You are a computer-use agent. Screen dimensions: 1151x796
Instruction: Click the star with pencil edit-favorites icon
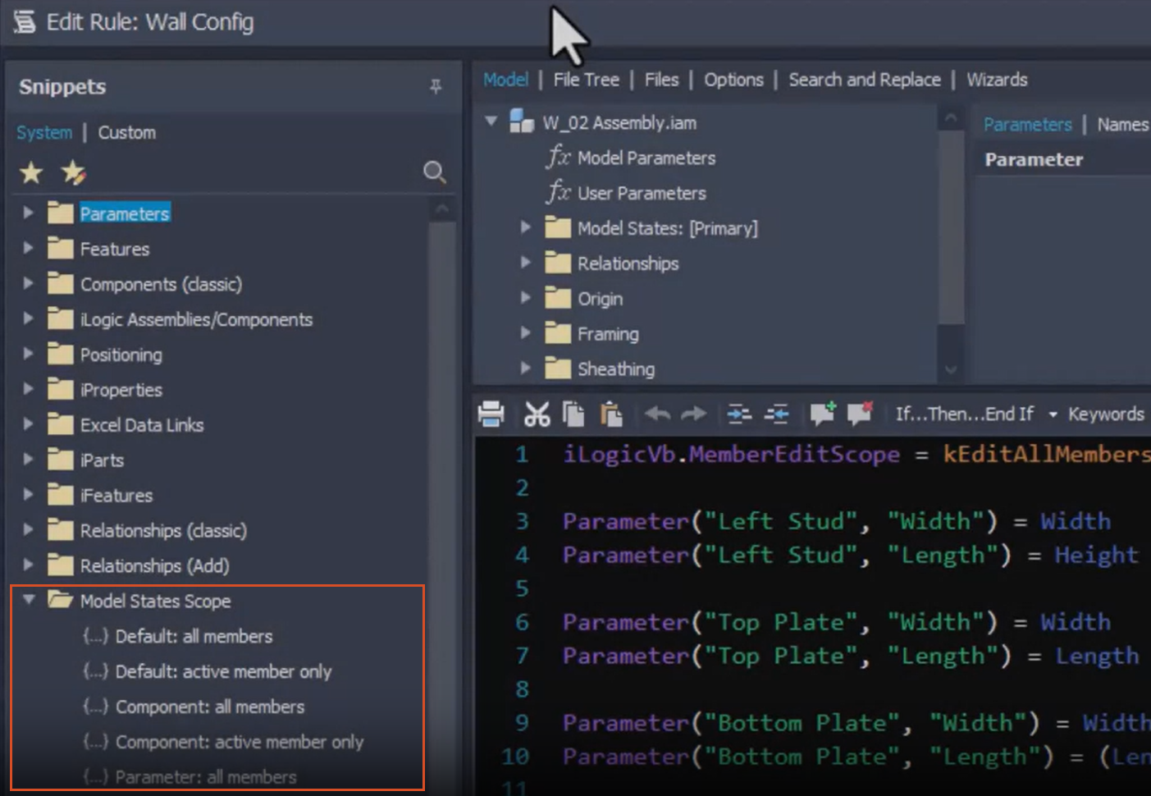coord(73,172)
